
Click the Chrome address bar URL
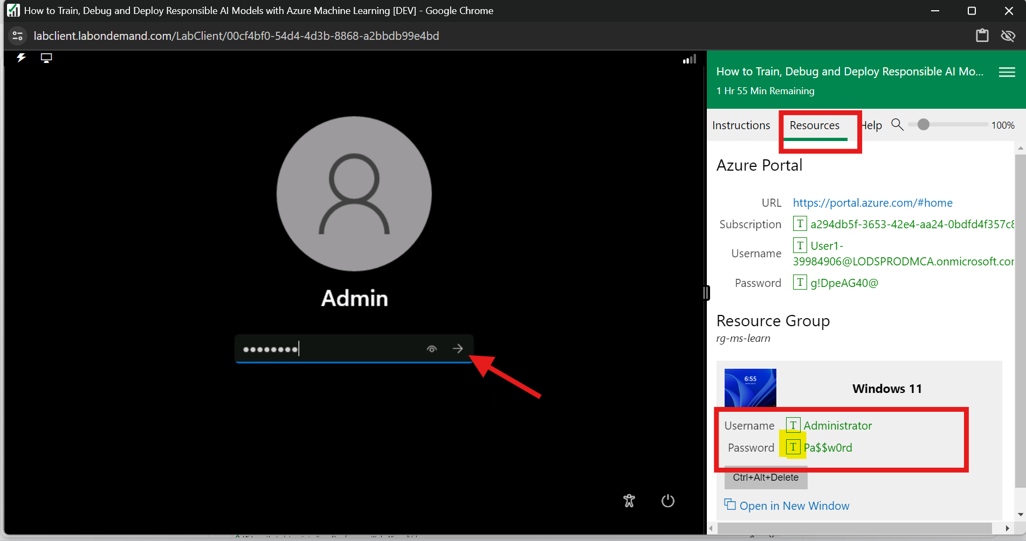[x=236, y=36]
